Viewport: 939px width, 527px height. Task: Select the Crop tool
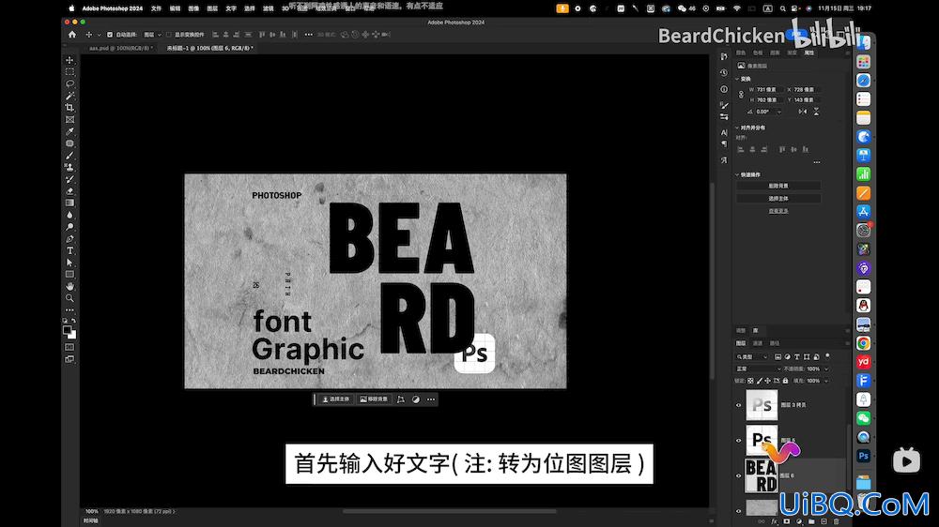pos(69,108)
